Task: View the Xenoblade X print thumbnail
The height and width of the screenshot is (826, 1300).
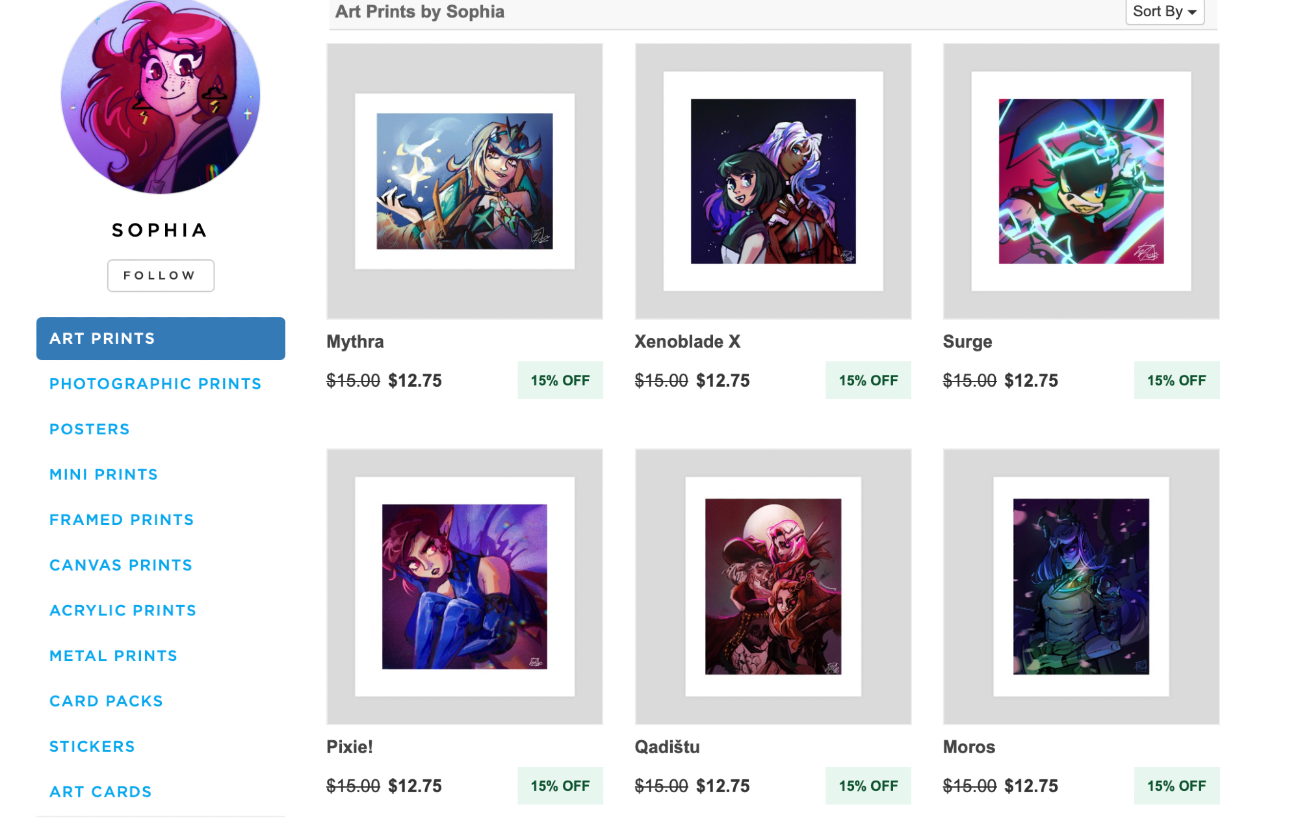Action: click(x=773, y=181)
